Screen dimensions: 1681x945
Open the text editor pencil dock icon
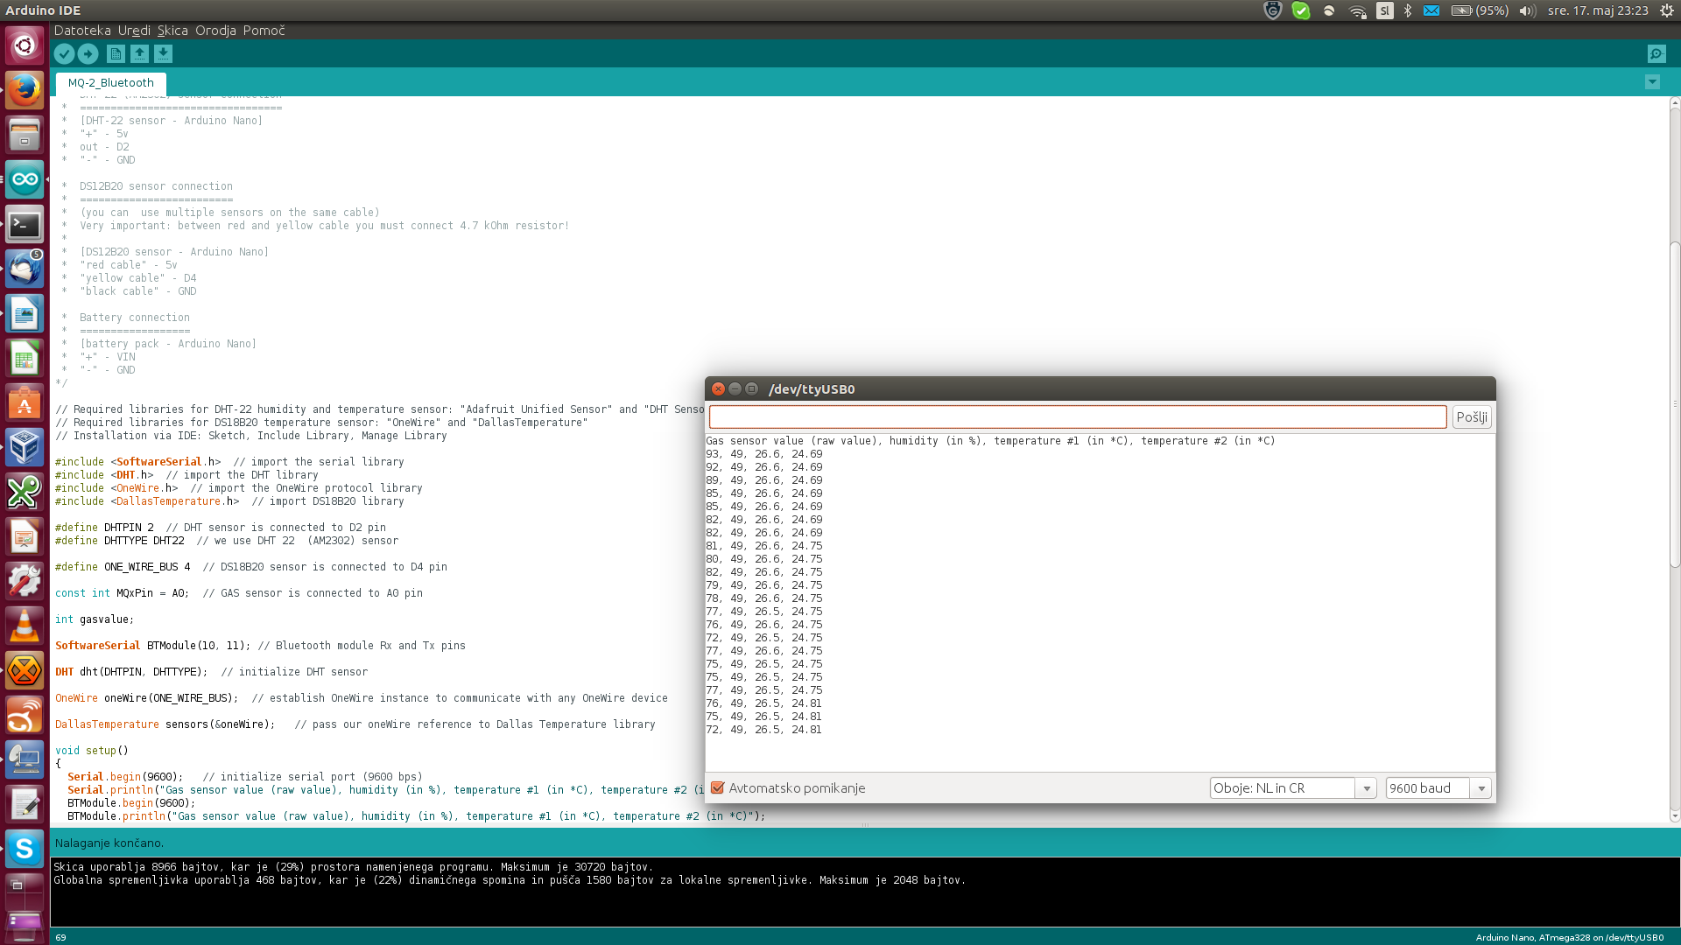pyautogui.click(x=25, y=803)
